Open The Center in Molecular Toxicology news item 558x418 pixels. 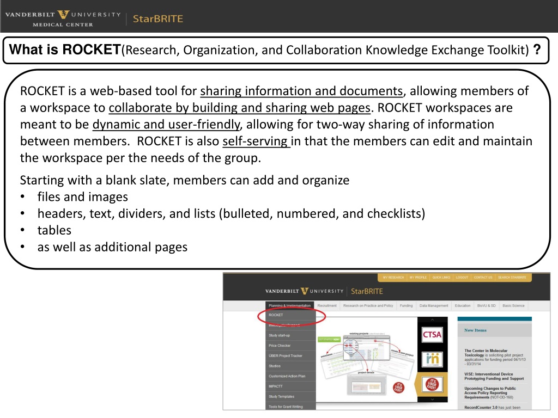pyautogui.click(x=495, y=357)
